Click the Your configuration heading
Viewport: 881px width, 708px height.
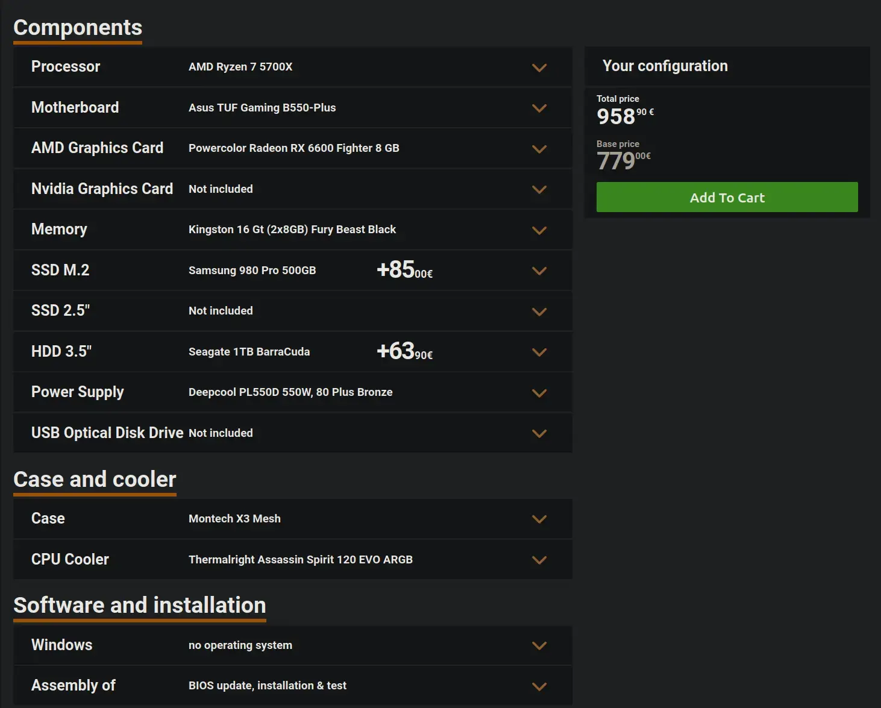665,66
